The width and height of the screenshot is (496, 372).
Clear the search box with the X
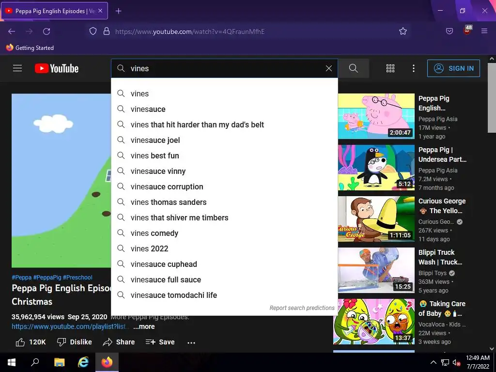point(329,68)
